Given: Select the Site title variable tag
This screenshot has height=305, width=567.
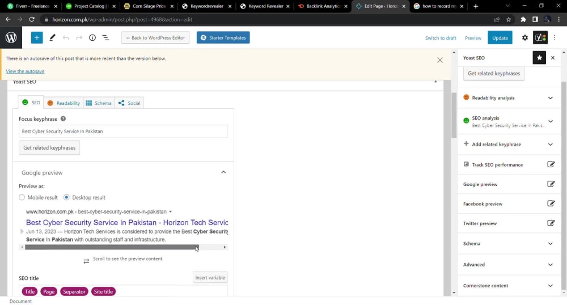Looking at the screenshot, I should pyautogui.click(x=103, y=291).
